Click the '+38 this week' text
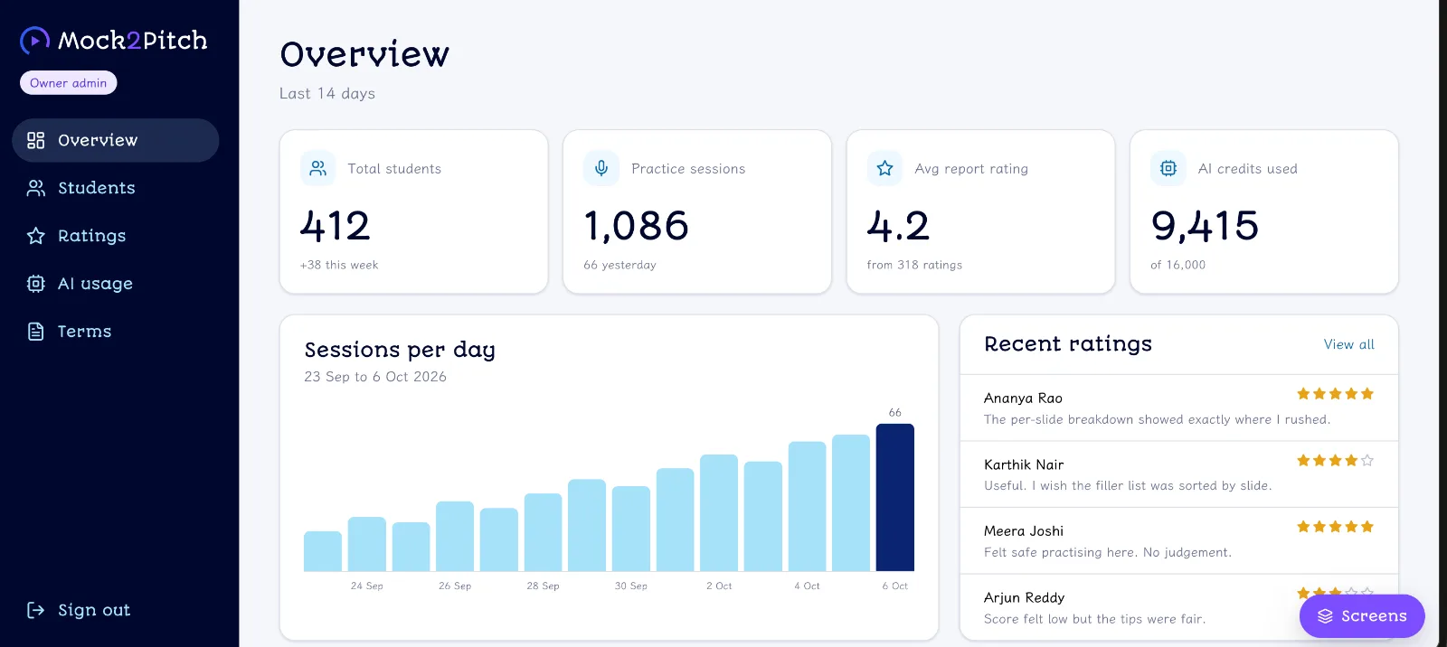The height and width of the screenshot is (647, 1447). [339, 265]
